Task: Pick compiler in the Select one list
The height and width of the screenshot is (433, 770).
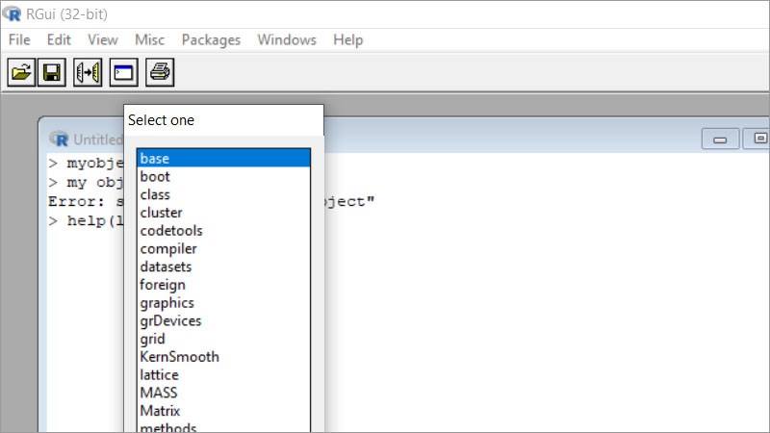Action: (x=223, y=248)
